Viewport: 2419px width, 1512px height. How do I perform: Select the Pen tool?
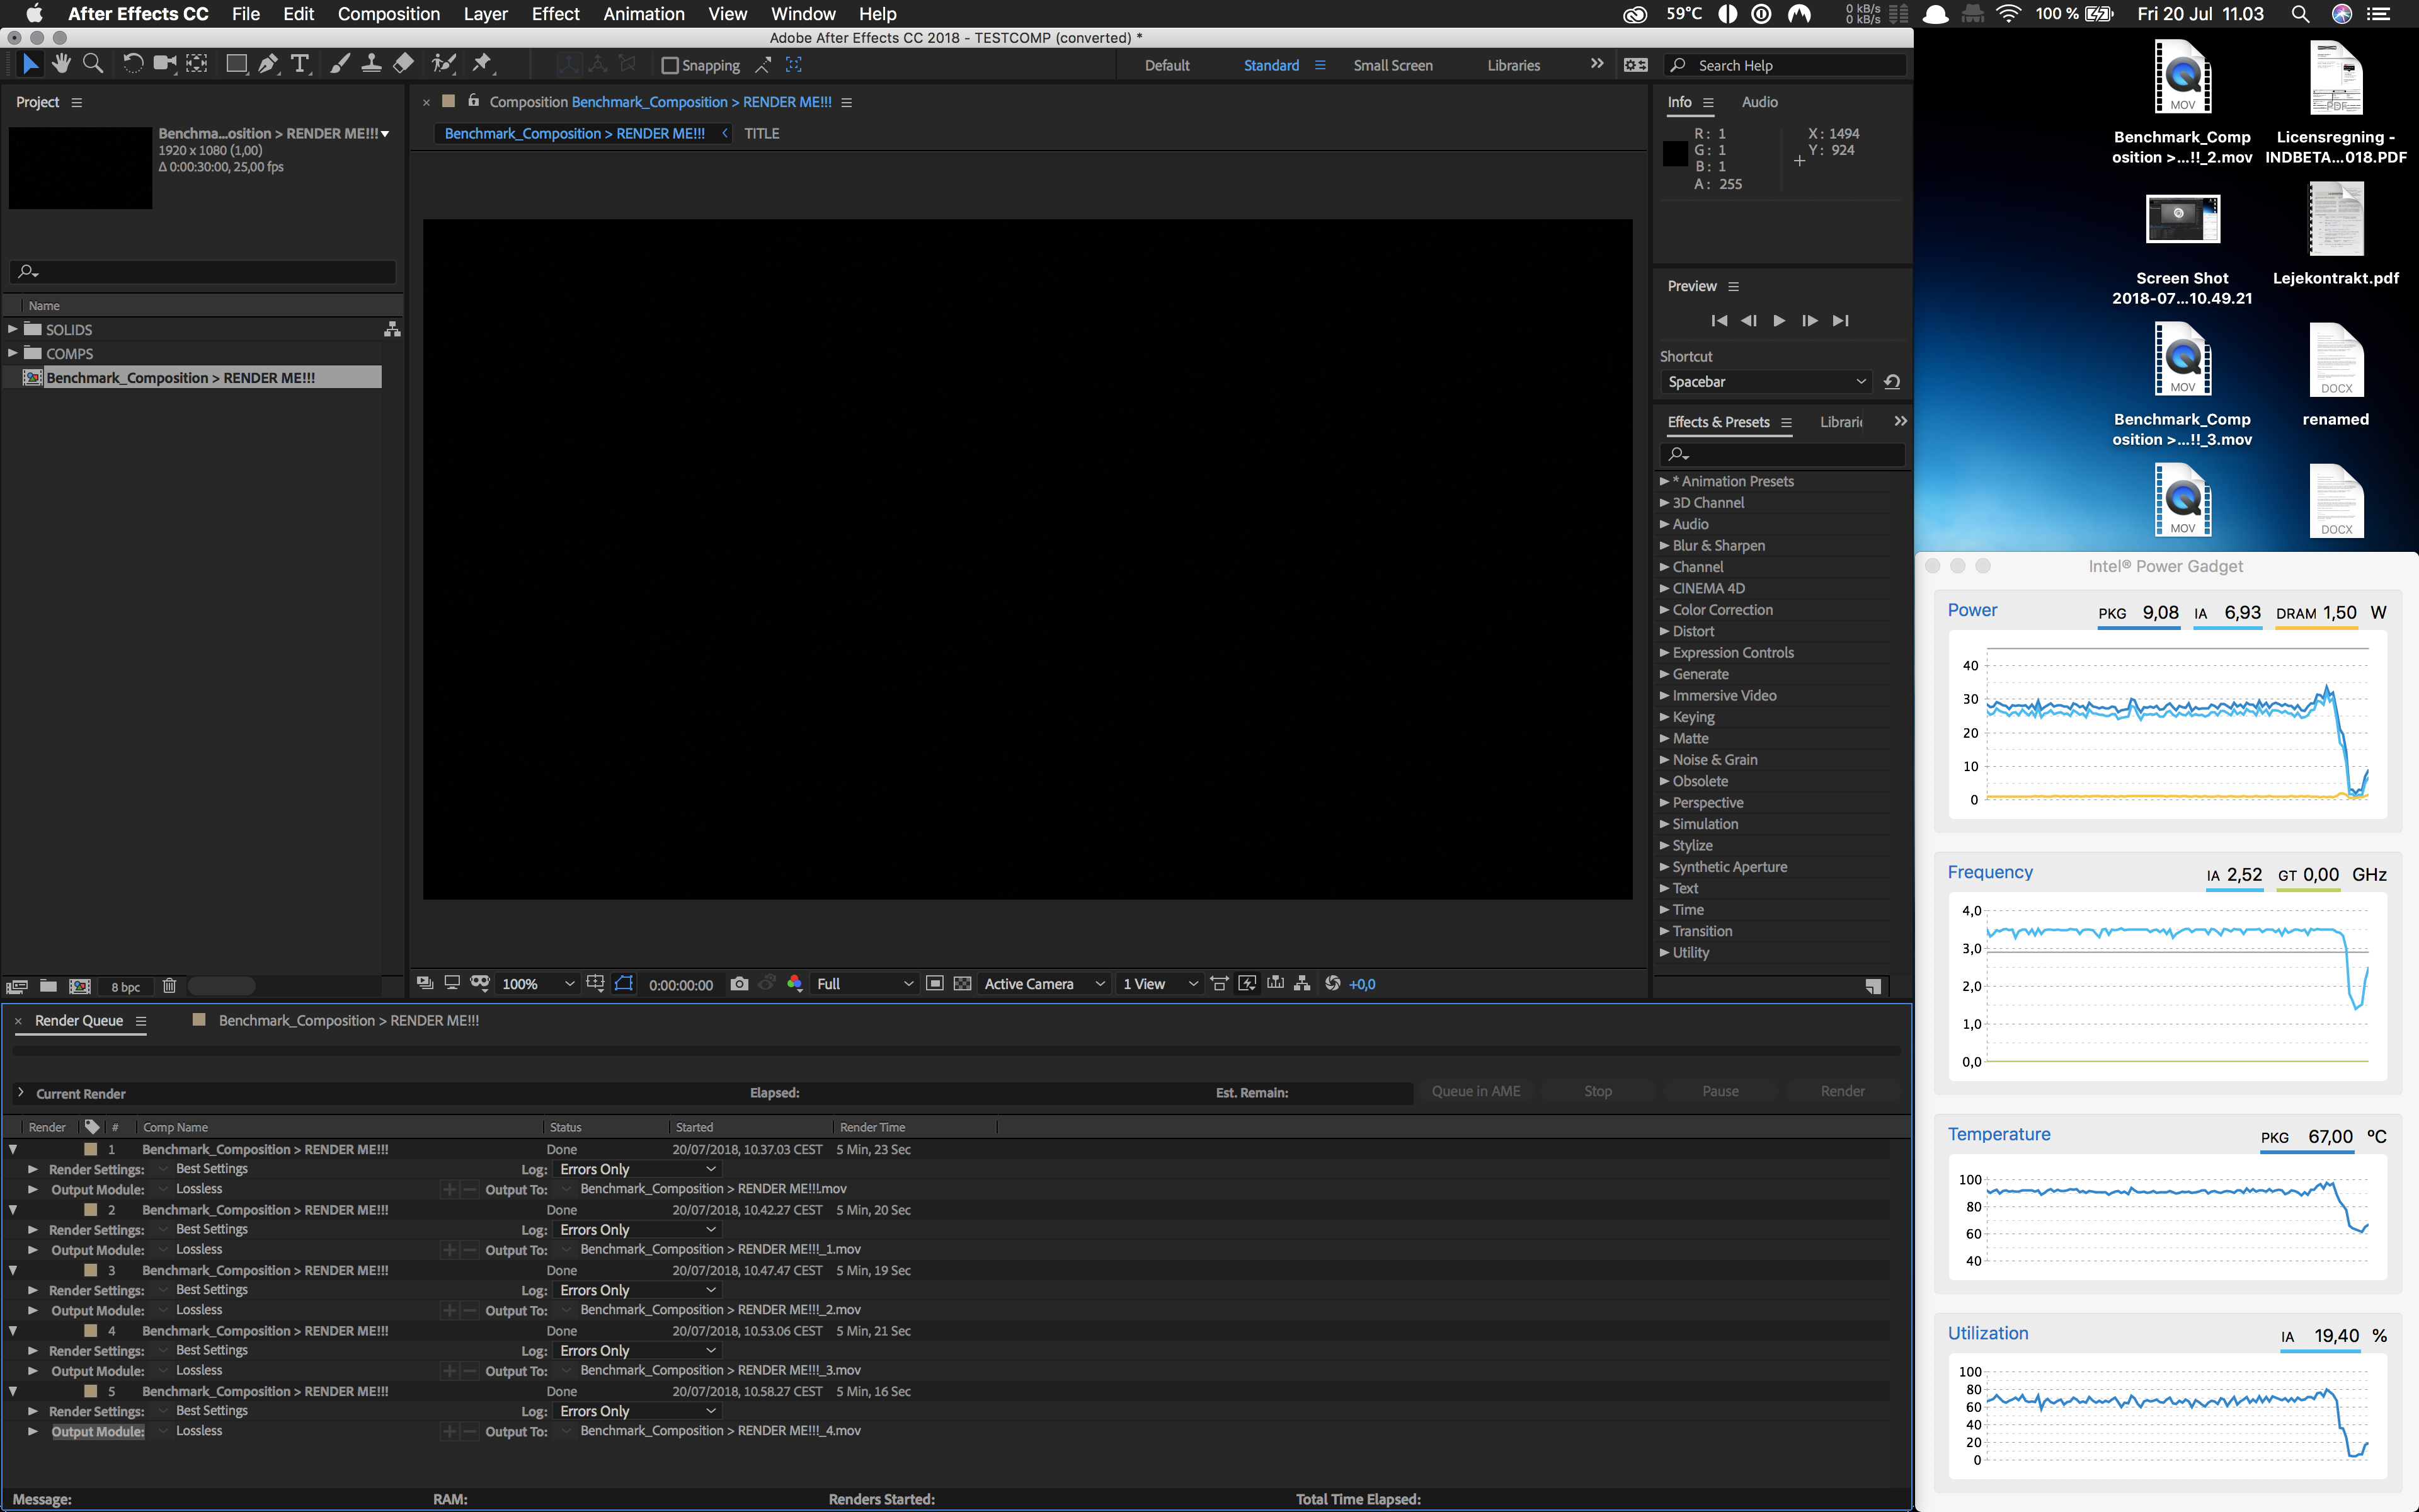(x=267, y=64)
